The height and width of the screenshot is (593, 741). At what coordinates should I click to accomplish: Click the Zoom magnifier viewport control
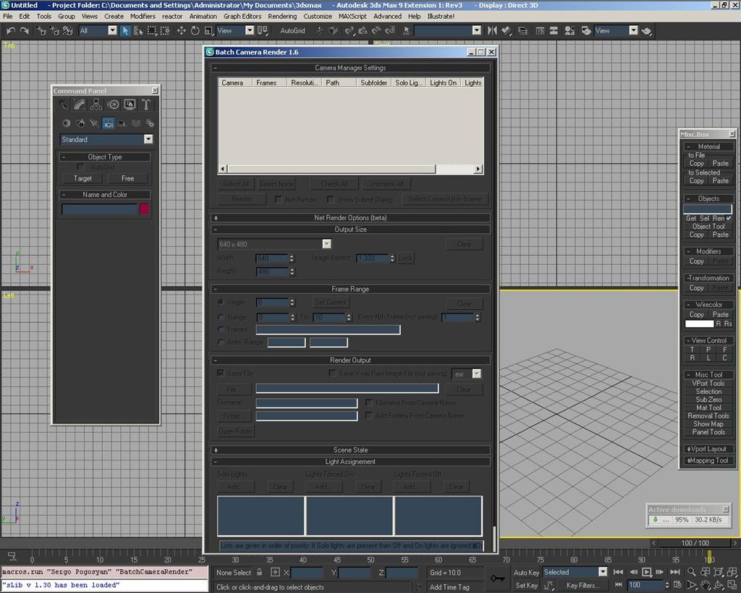[x=691, y=572]
